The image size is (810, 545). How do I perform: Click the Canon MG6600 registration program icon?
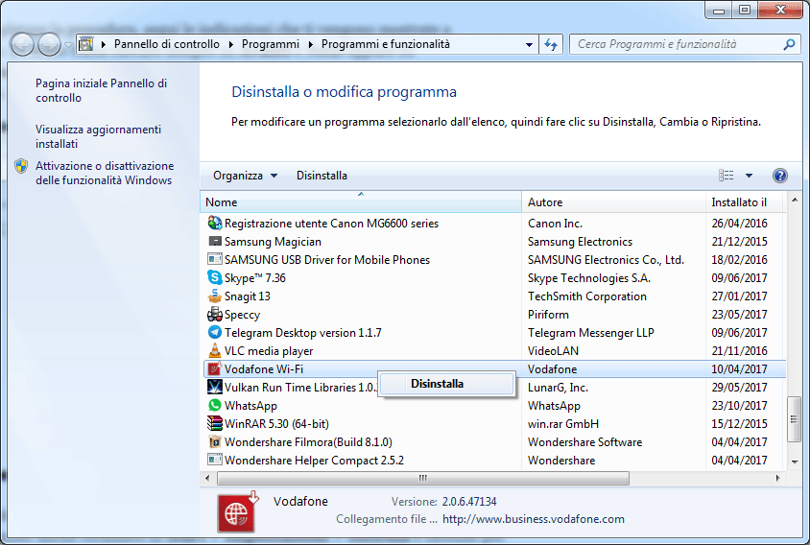point(214,224)
